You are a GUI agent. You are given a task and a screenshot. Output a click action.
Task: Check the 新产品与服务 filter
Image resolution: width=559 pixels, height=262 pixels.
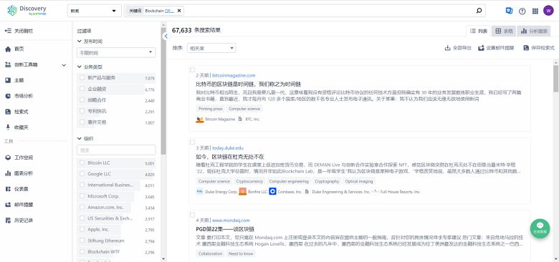82,77
